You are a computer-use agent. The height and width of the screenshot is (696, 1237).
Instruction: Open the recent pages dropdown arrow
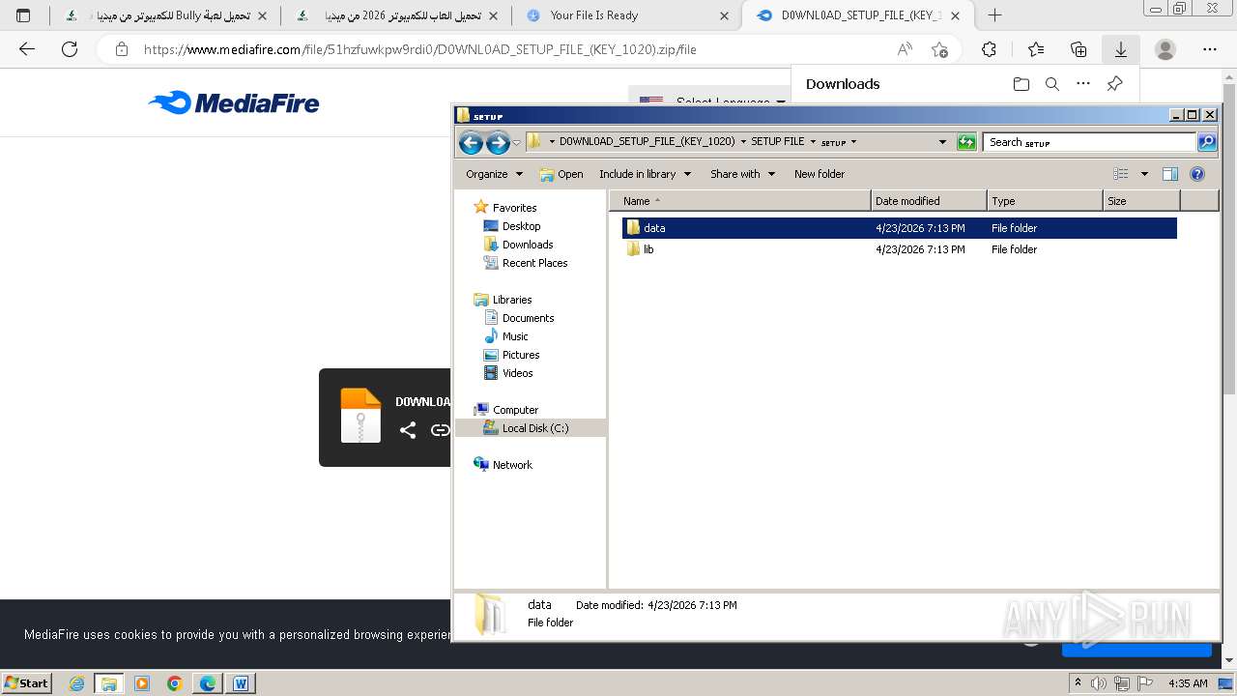pyautogui.click(x=516, y=143)
